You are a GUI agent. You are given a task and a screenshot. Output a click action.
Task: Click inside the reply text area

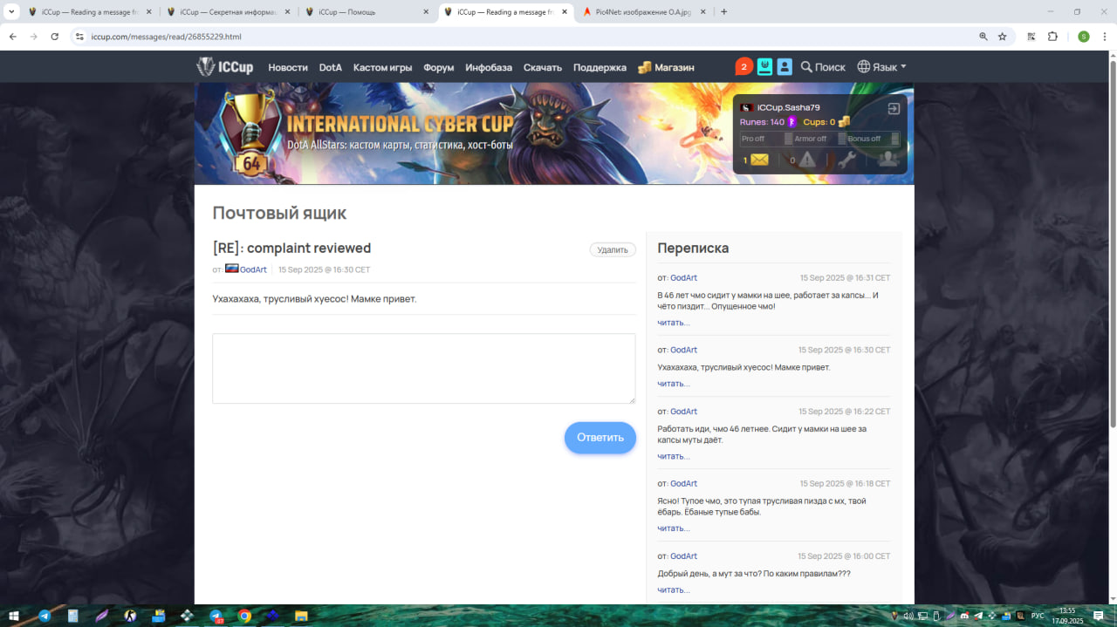(423, 368)
